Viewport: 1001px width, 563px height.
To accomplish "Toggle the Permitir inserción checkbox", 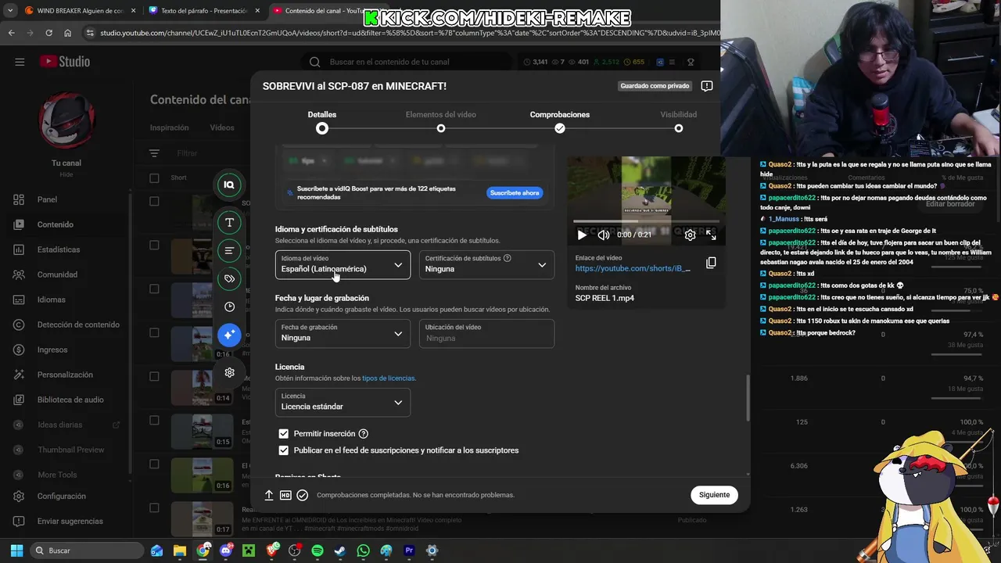I will 283,433.
